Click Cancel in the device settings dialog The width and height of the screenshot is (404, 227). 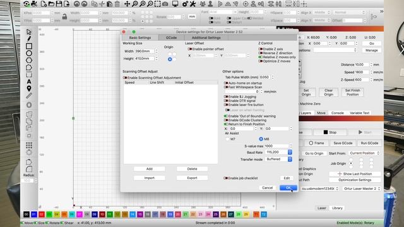click(x=268, y=188)
